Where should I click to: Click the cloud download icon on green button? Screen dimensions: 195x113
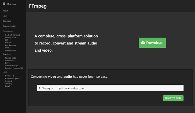pyautogui.click(x=143, y=43)
